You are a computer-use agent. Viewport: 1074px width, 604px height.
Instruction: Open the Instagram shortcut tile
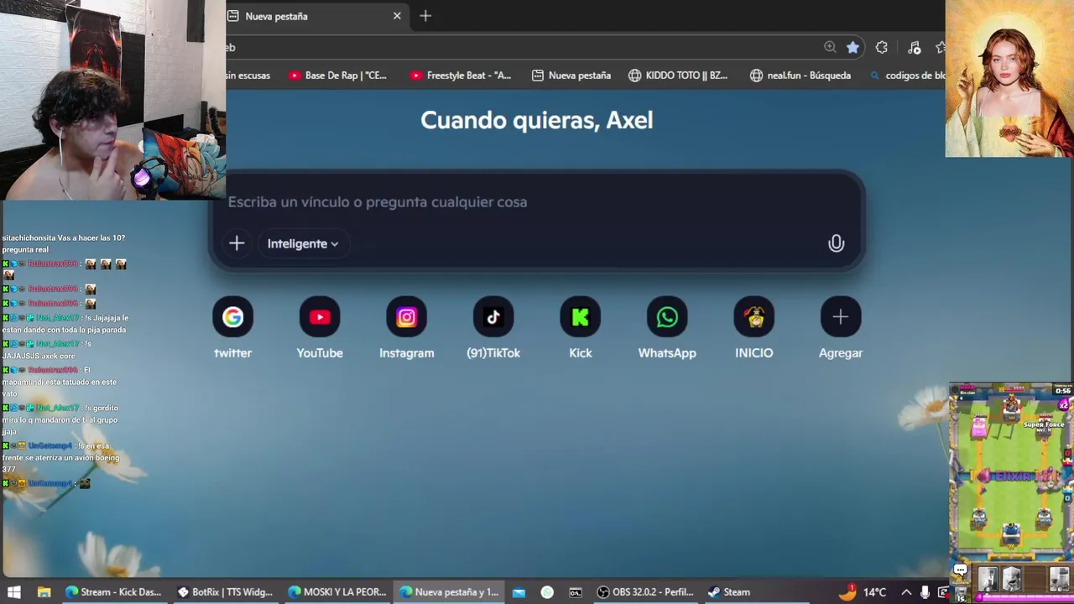(x=406, y=328)
